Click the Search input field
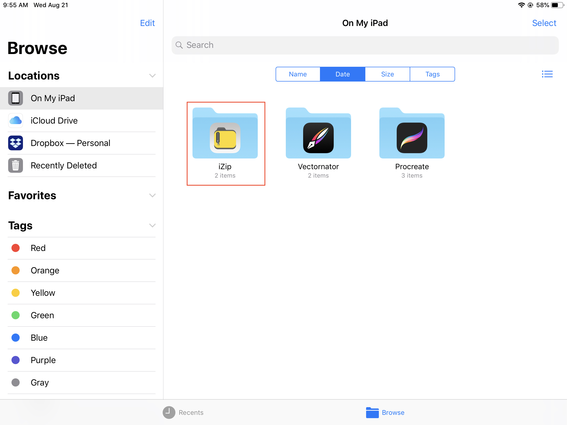Screen dimensions: 567x425 tap(365, 45)
